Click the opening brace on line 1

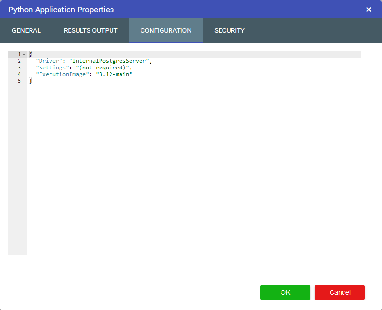30,54
